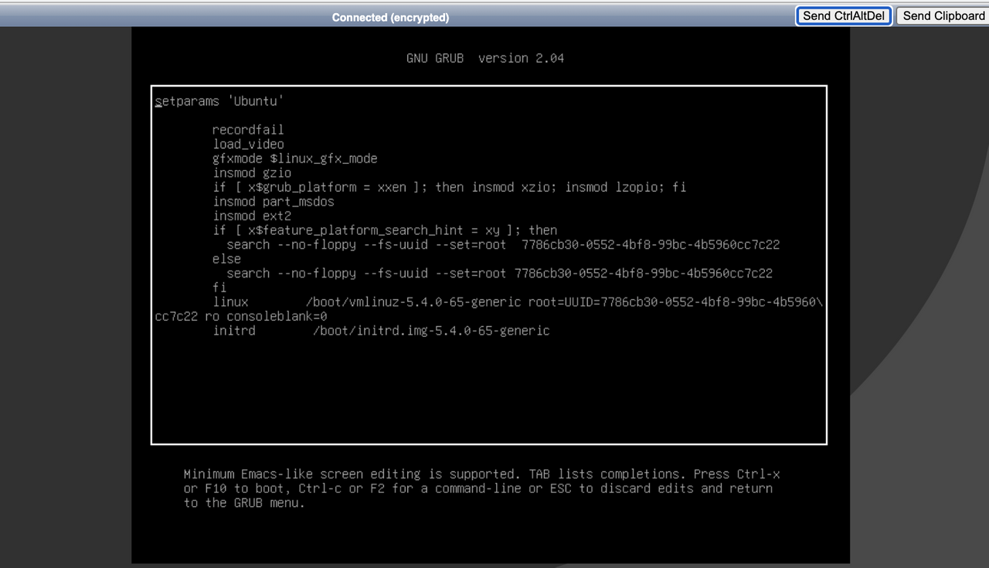989x568 pixels.
Task: Click the insmod part_msdos line
Action: 274,202
